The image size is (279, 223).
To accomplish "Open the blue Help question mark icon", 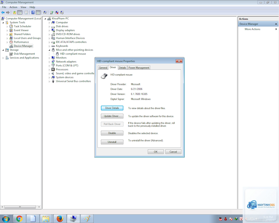I will [33, 12].
